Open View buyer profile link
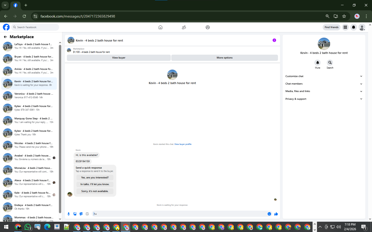This screenshot has width=372, height=232. [x=183, y=144]
